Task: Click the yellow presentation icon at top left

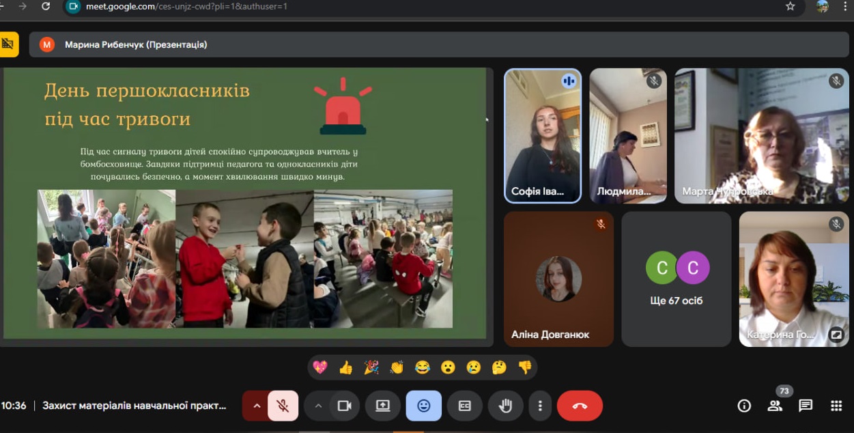Action: (8, 44)
